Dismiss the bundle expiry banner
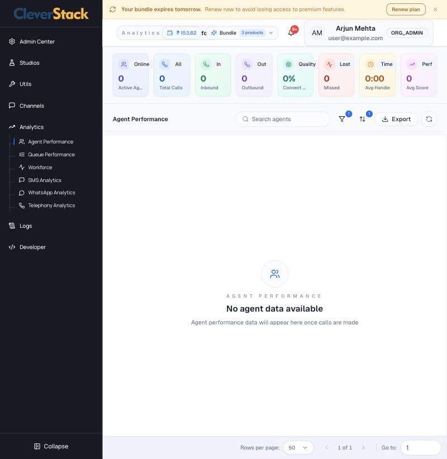This screenshot has width=447, height=459. (435, 9)
